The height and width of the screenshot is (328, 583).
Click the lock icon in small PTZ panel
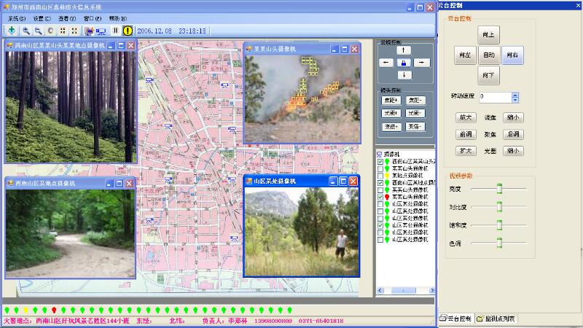[x=404, y=63]
